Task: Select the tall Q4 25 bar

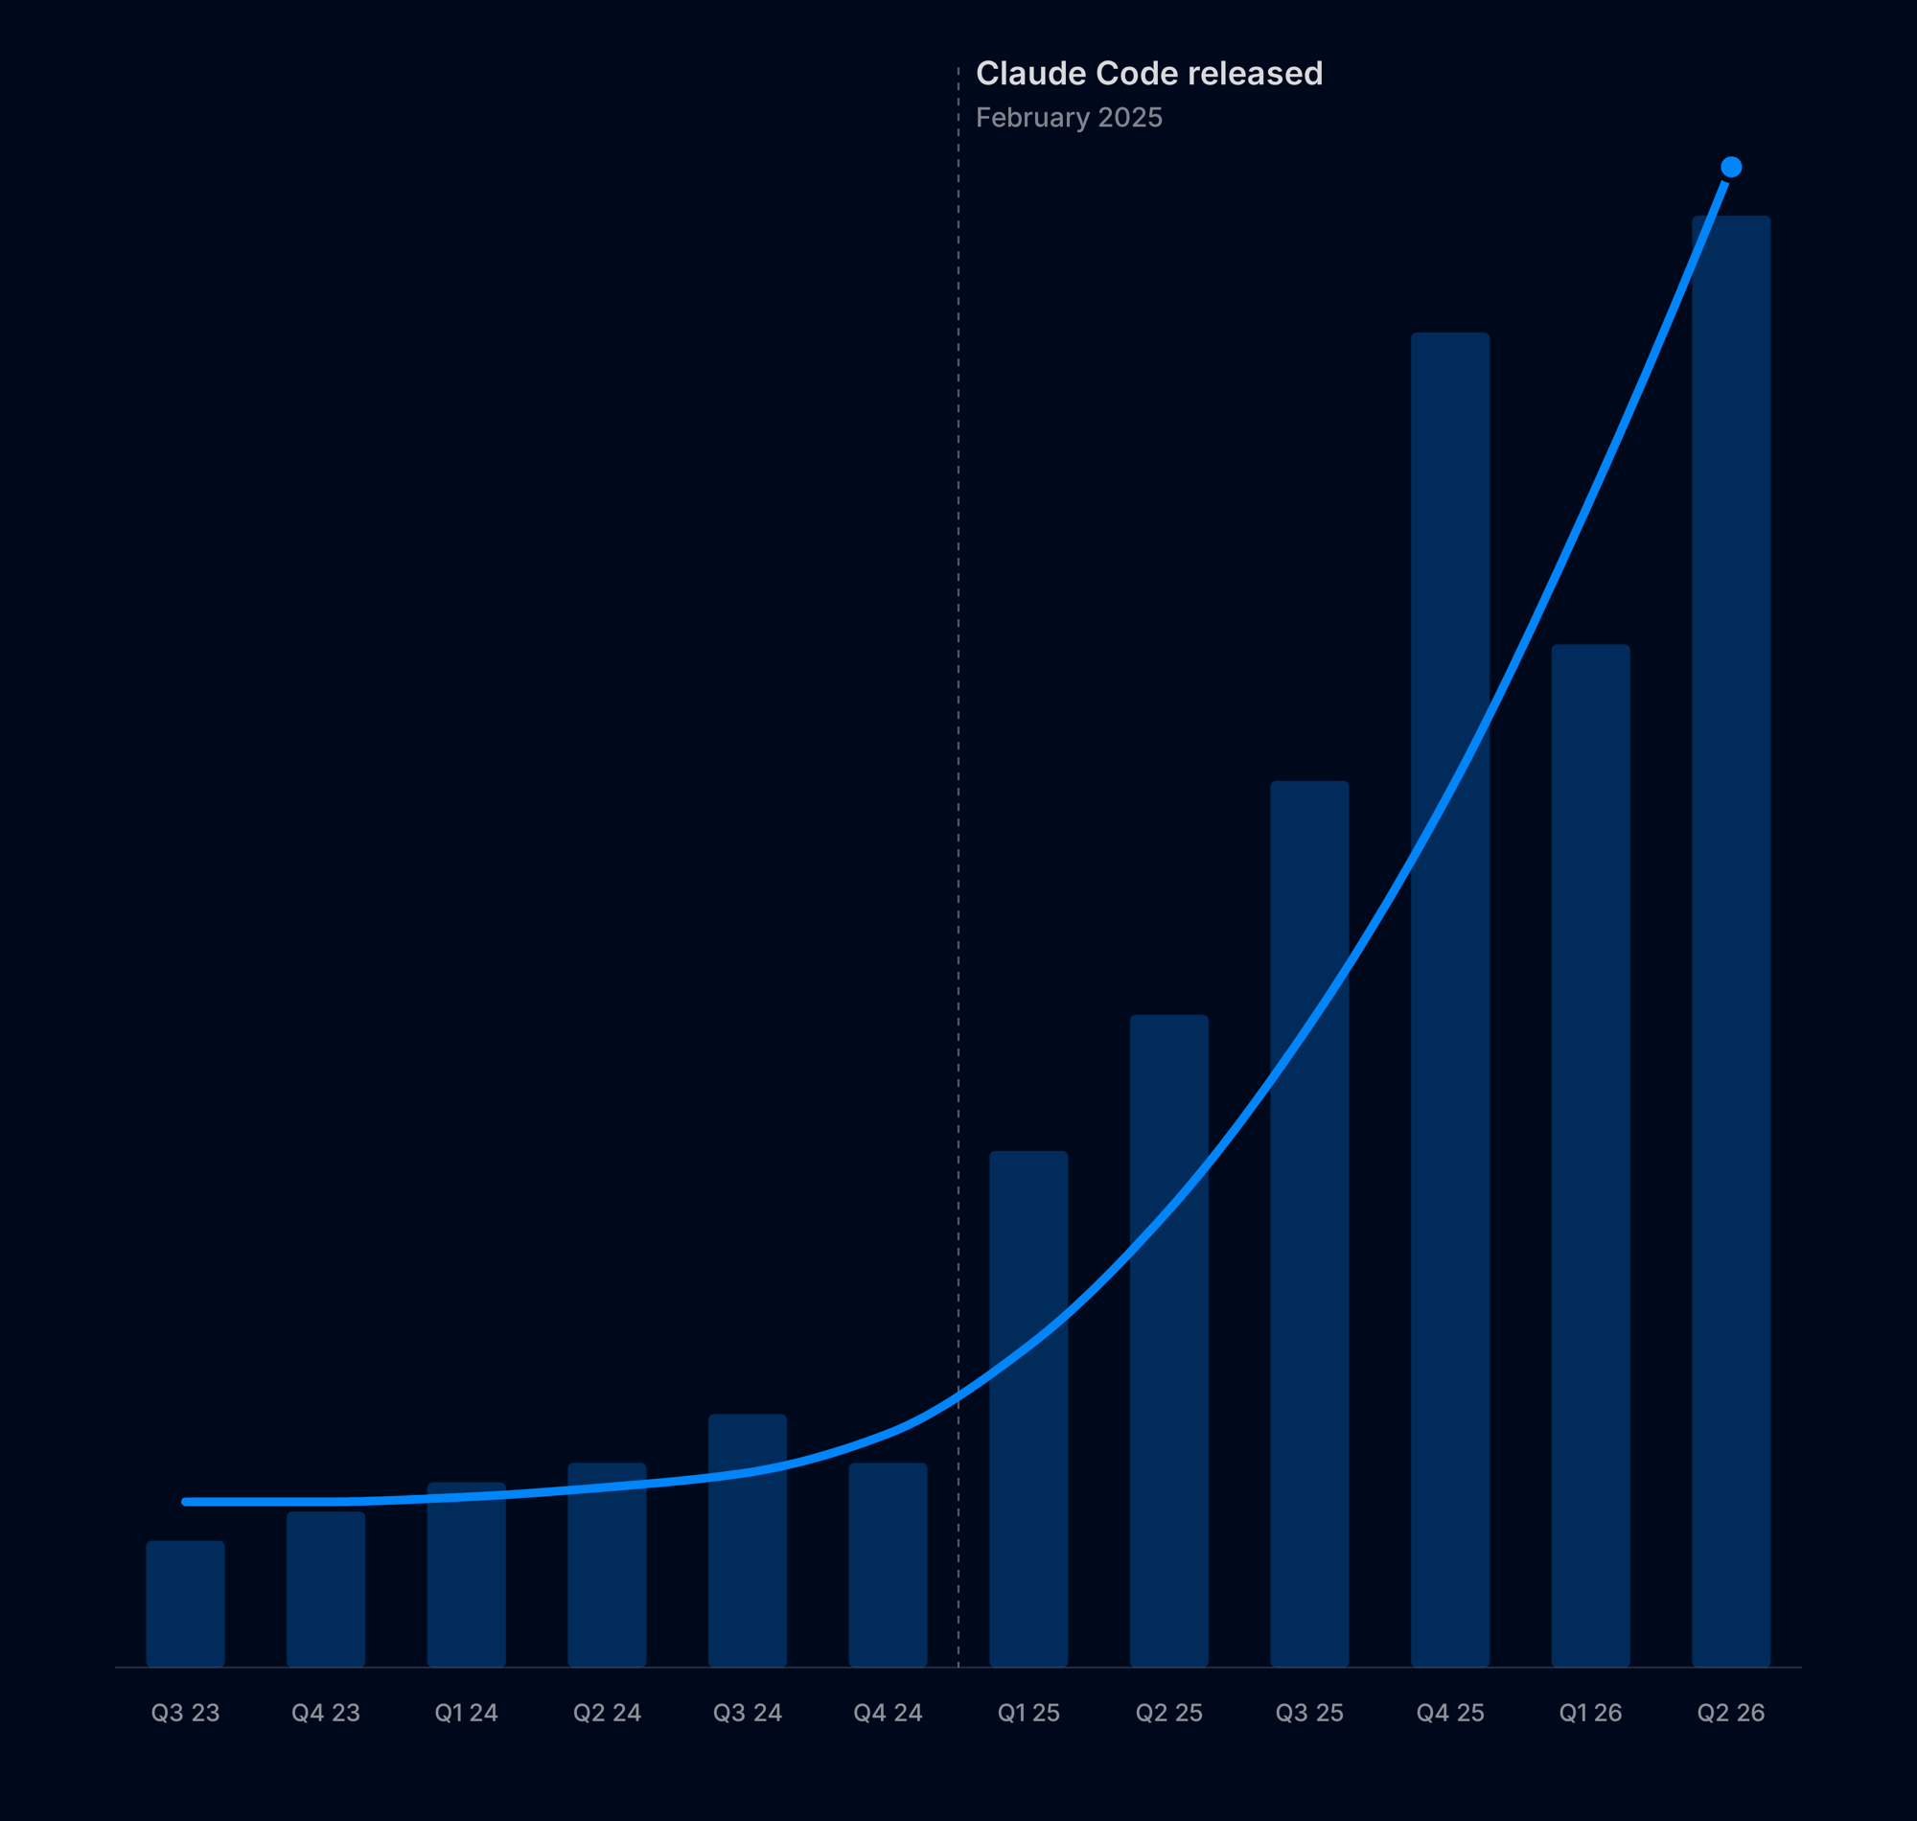Action: click(1450, 1000)
